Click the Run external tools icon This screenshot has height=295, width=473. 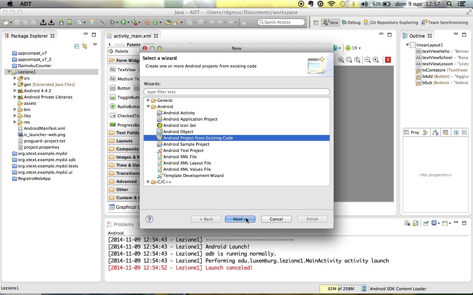click(x=134, y=22)
